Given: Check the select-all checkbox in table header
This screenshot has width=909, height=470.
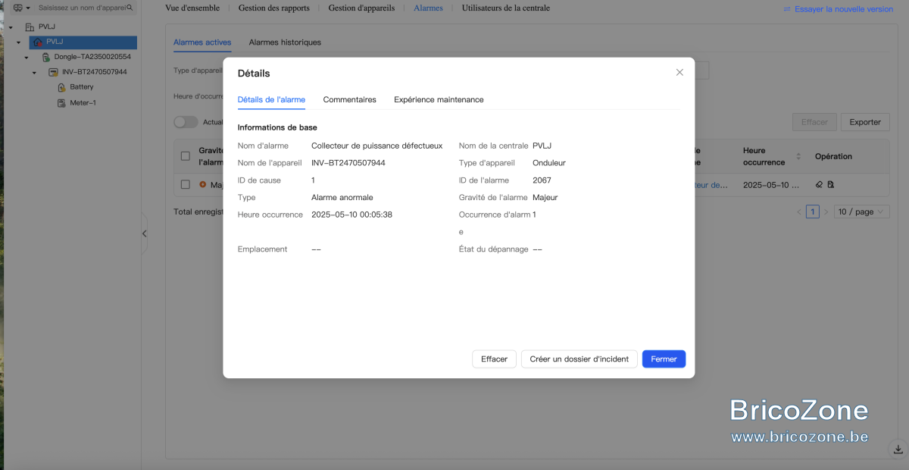Looking at the screenshot, I should pyautogui.click(x=186, y=156).
